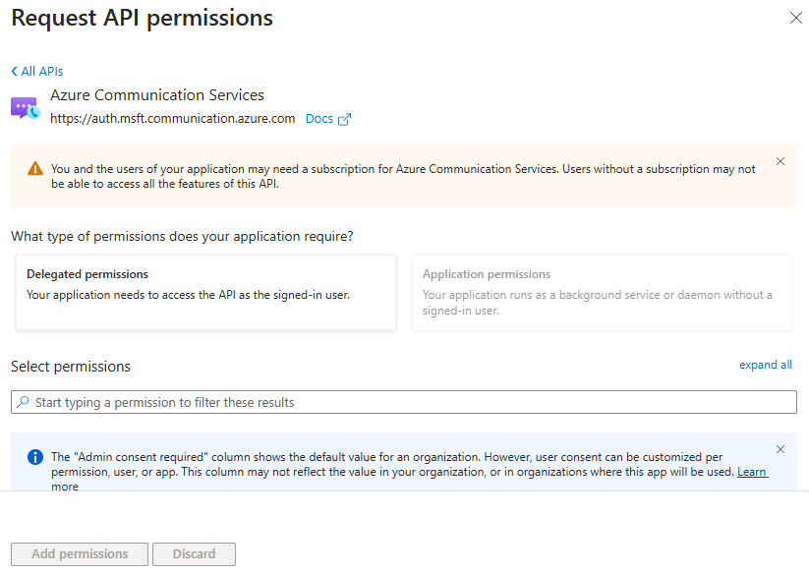Click the search magnifier icon in filter box
809x575 pixels.
click(24, 402)
